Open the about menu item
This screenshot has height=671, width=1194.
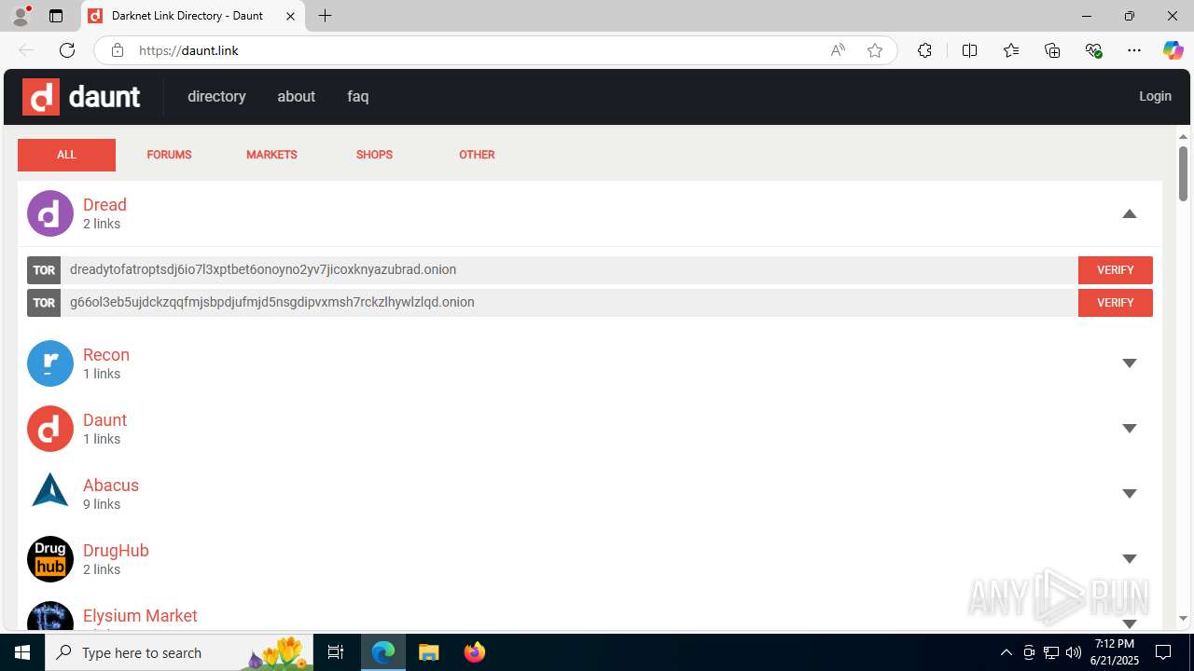tap(296, 96)
